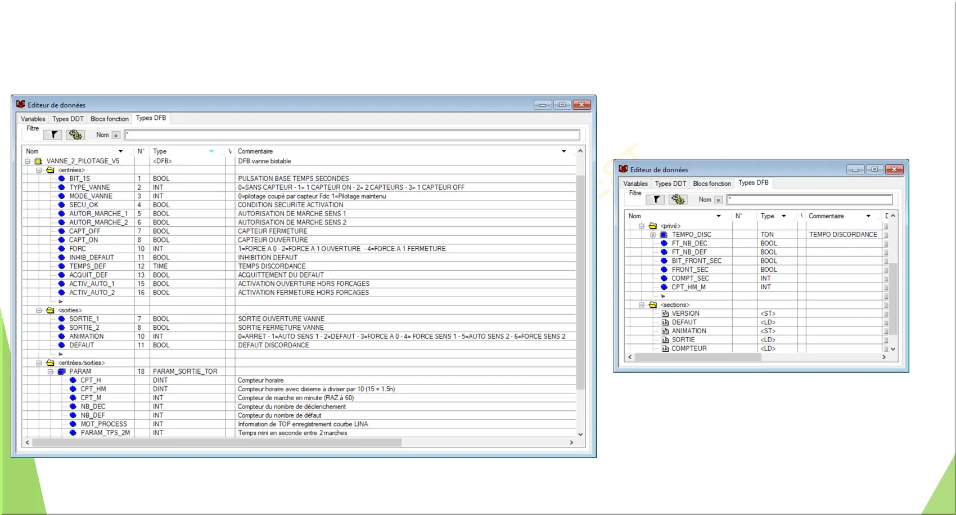Click the vertical scrollbar in left window
The height and width of the screenshot is (515, 956).
click(x=580, y=283)
